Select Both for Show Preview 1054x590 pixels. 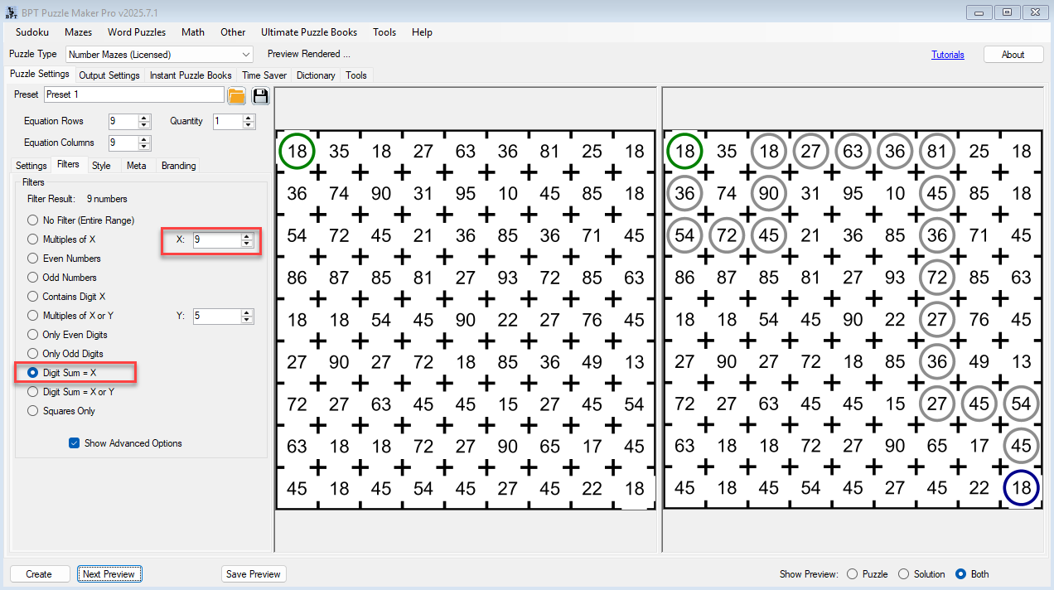973,574
